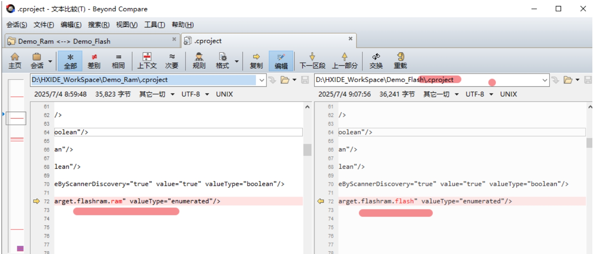This screenshot has width=597, height=254.
Task: Click the left yellow copy-to-right arrow on line 72
Action: coord(36,201)
